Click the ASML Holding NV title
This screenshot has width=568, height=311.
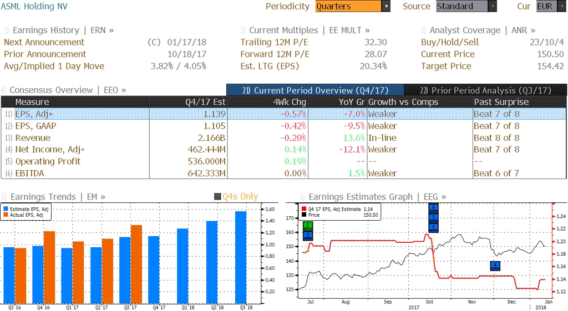pos(34,6)
